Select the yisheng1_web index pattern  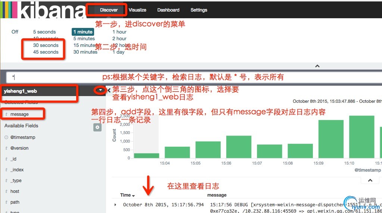click(21, 91)
